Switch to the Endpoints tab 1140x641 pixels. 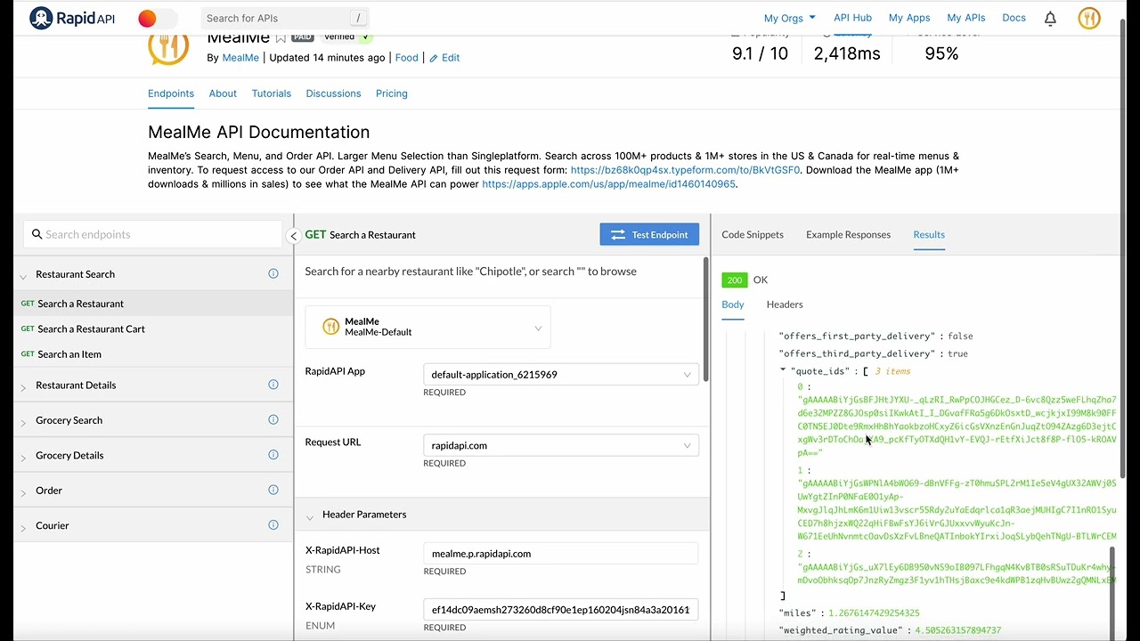pyautogui.click(x=171, y=93)
